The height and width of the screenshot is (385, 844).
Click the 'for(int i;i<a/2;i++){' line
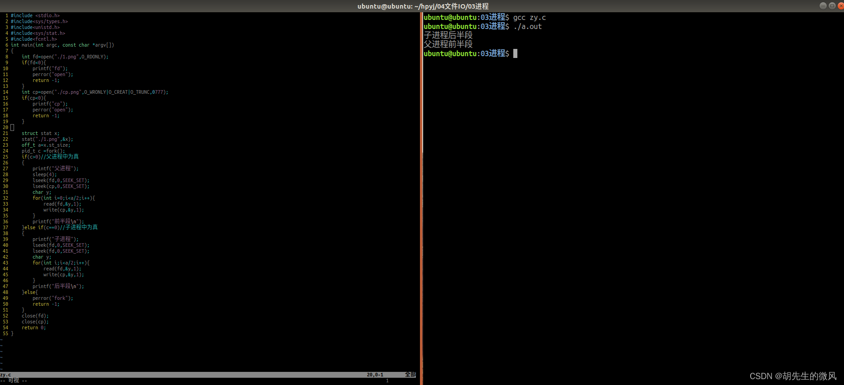[x=61, y=263]
